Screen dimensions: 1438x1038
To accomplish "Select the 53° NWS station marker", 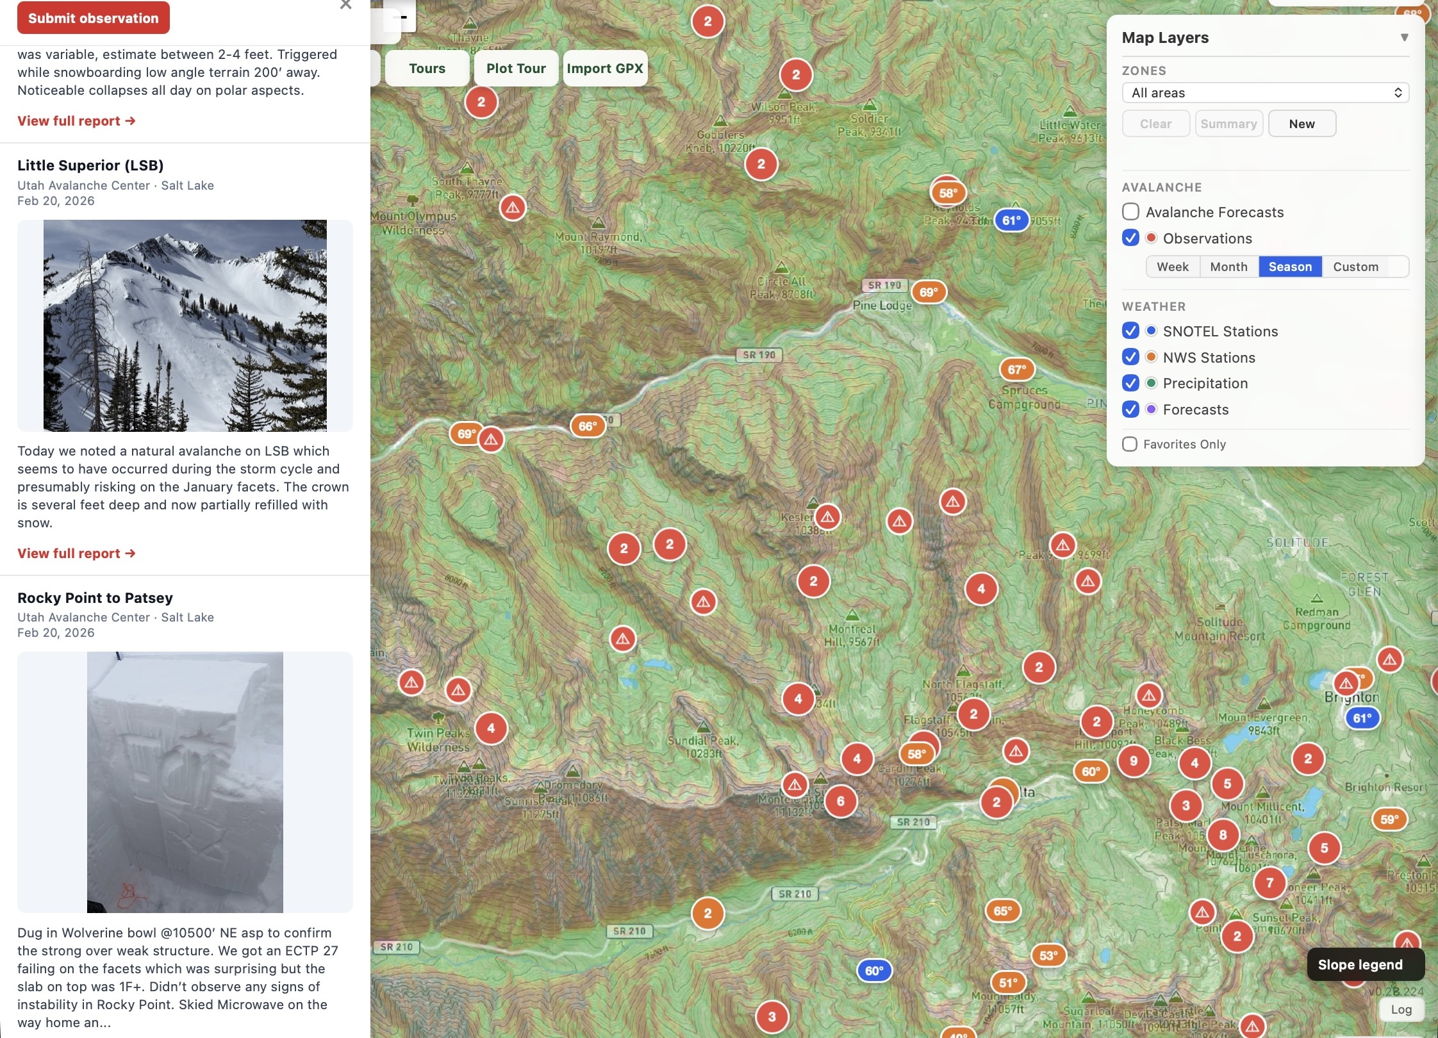I will pos(1048,956).
